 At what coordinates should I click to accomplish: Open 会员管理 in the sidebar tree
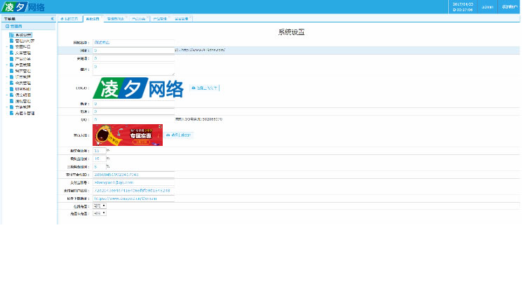click(23, 83)
